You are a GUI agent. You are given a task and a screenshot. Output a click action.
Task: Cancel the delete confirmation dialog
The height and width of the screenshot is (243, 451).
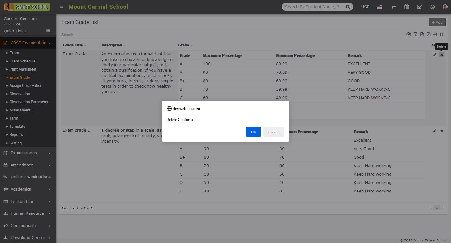point(273,132)
